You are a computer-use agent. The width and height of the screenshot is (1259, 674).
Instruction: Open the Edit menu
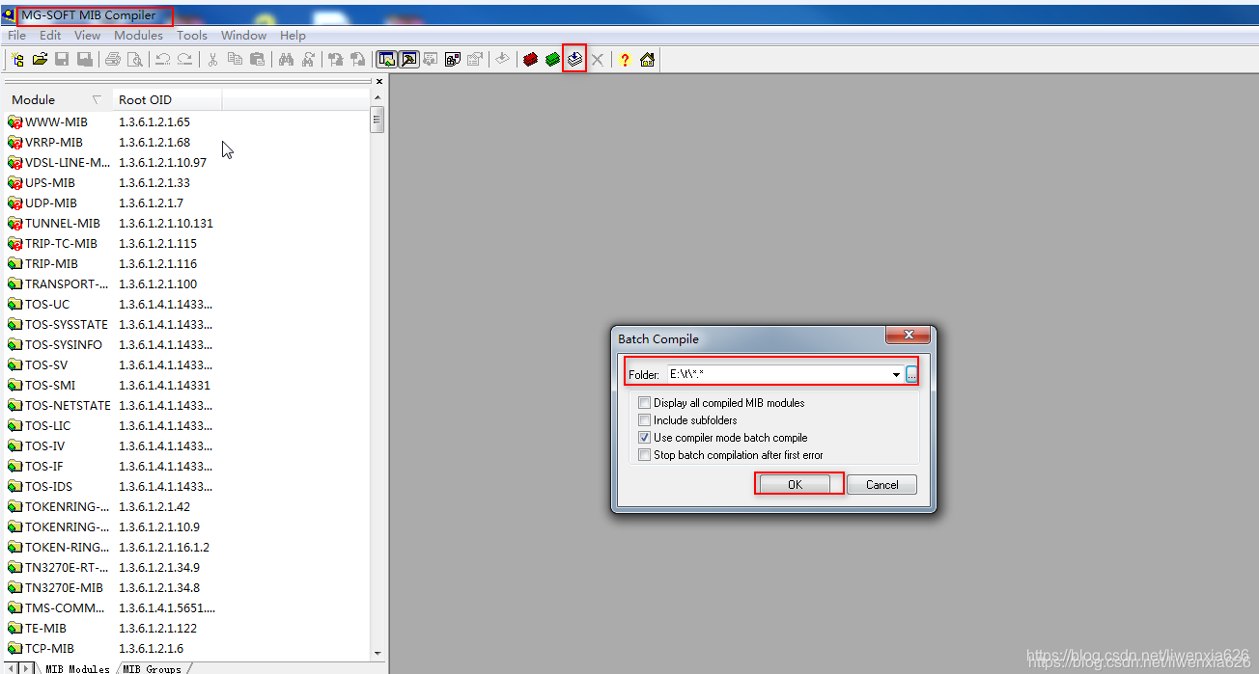[50, 36]
